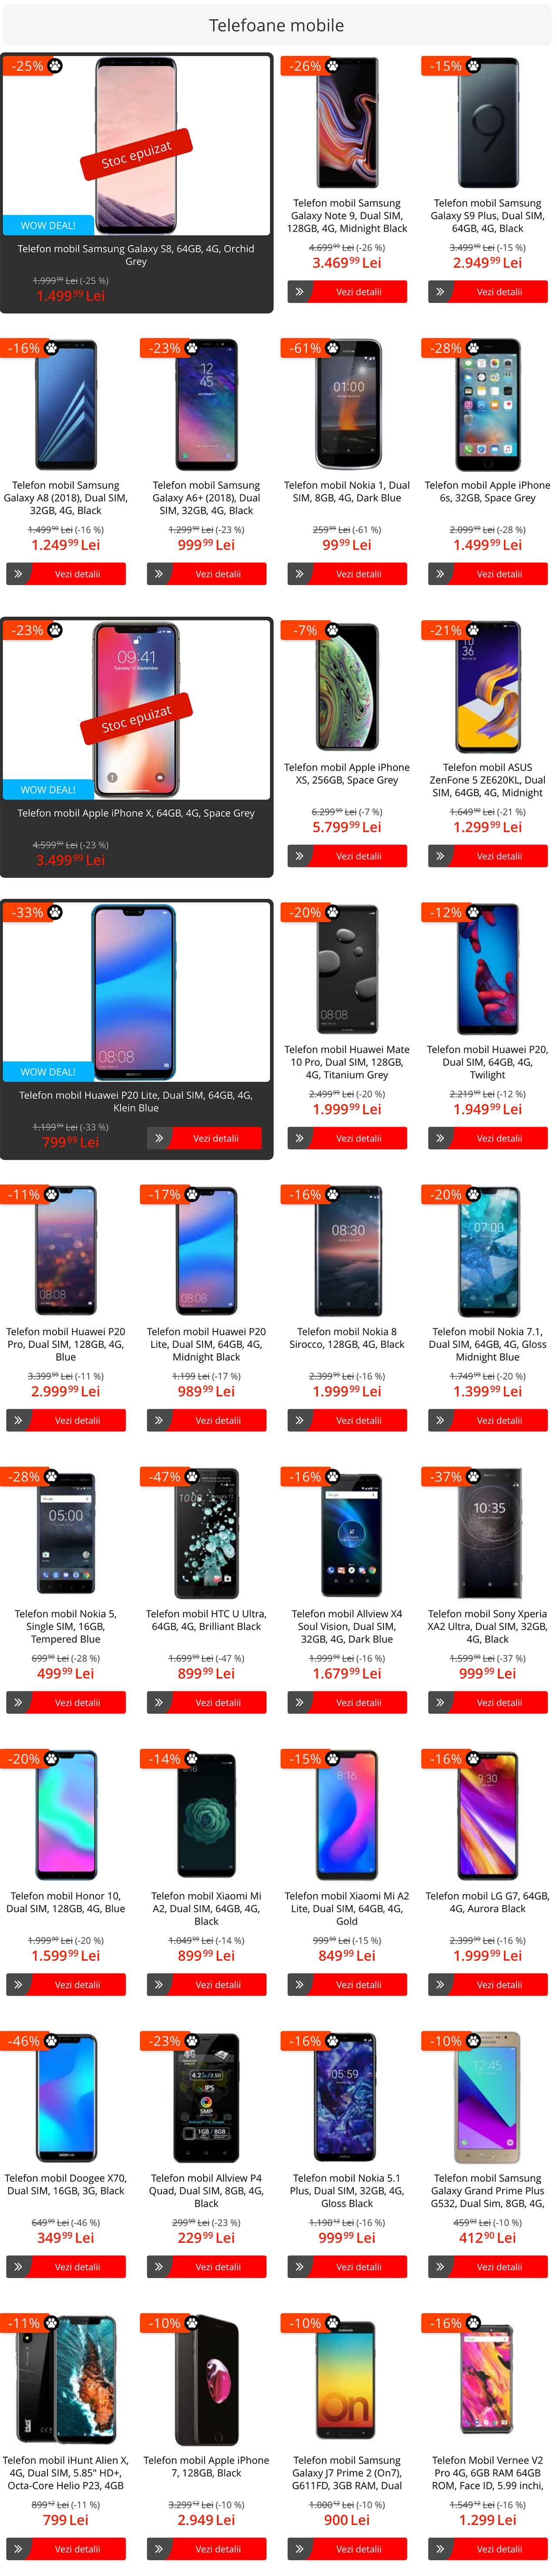This screenshot has width=557, height=2576.
Task: Click chevron icon beneath LG G7 listing
Action: [439, 1984]
